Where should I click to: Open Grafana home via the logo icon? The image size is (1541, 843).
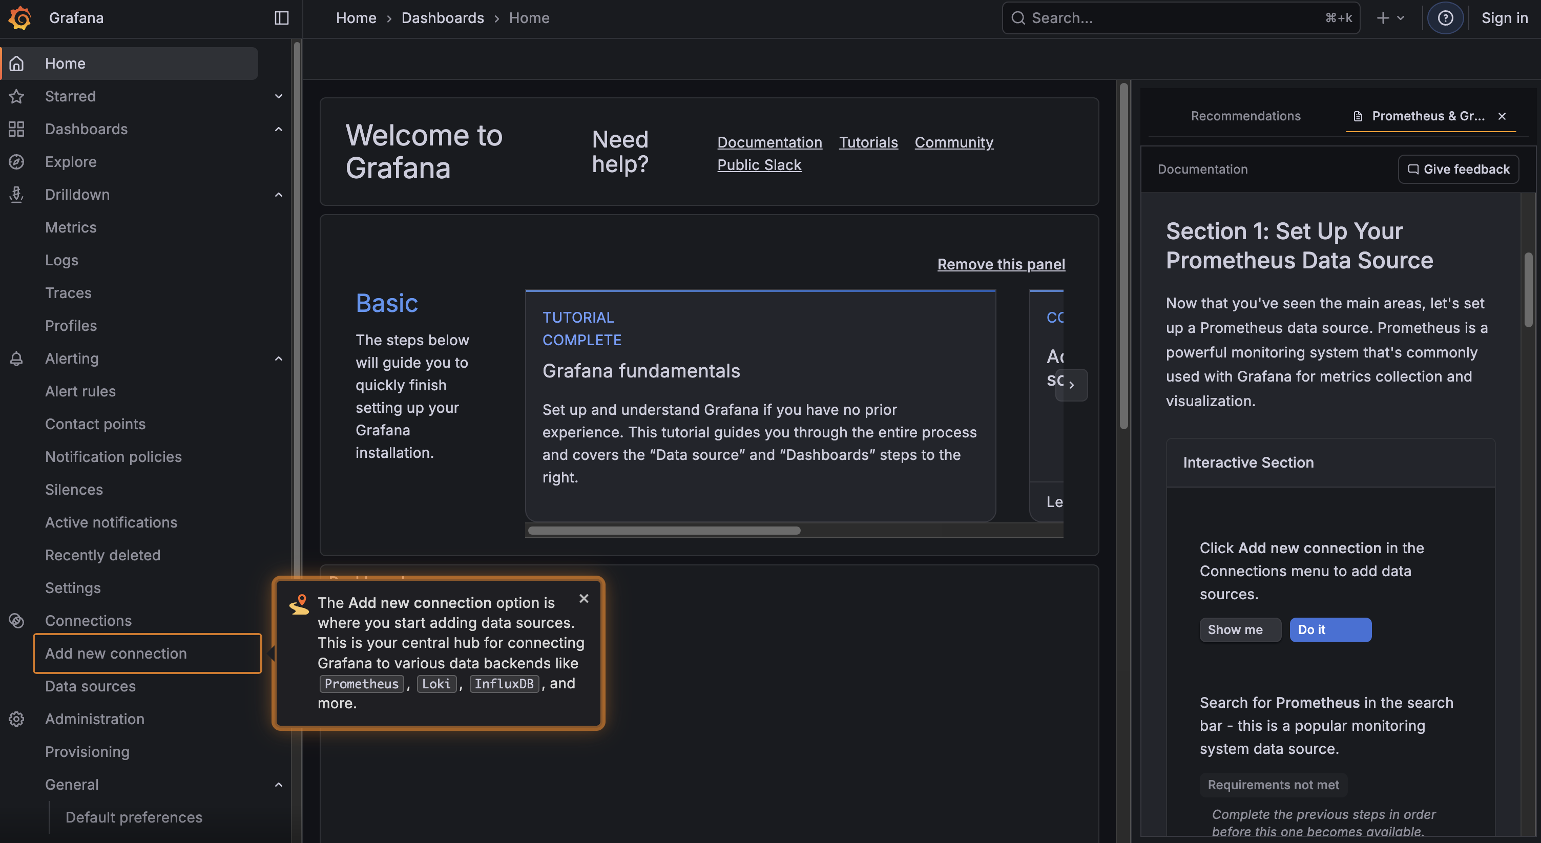coord(19,17)
